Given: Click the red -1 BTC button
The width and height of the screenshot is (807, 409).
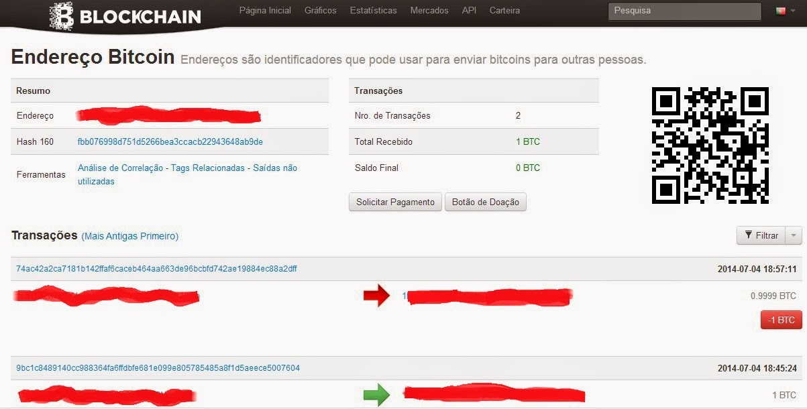Looking at the screenshot, I should pyautogui.click(x=782, y=320).
